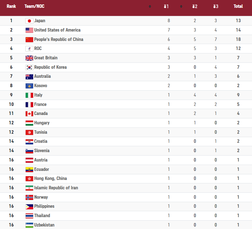Click the Philippines flag icon
The image size is (252, 229).
click(x=29, y=207)
